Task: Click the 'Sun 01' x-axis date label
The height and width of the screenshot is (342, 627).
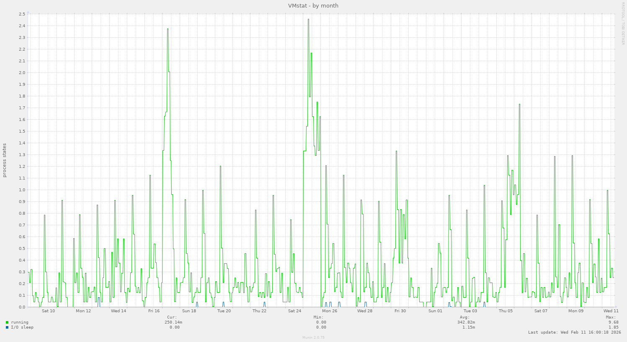Action: coord(435,311)
